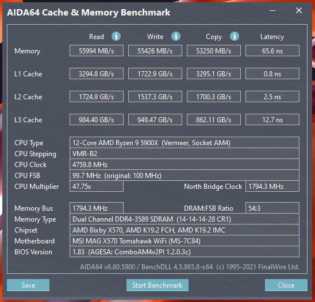Click the Write column info icon
315x302 pixels.
(x=176, y=36)
